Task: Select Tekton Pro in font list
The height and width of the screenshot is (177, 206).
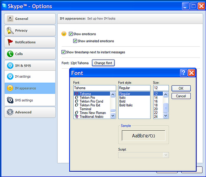Action: (x=92, y=98)
